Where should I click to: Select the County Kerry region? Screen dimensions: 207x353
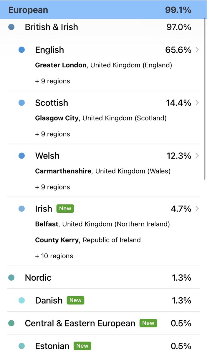(x=57, y=240)
